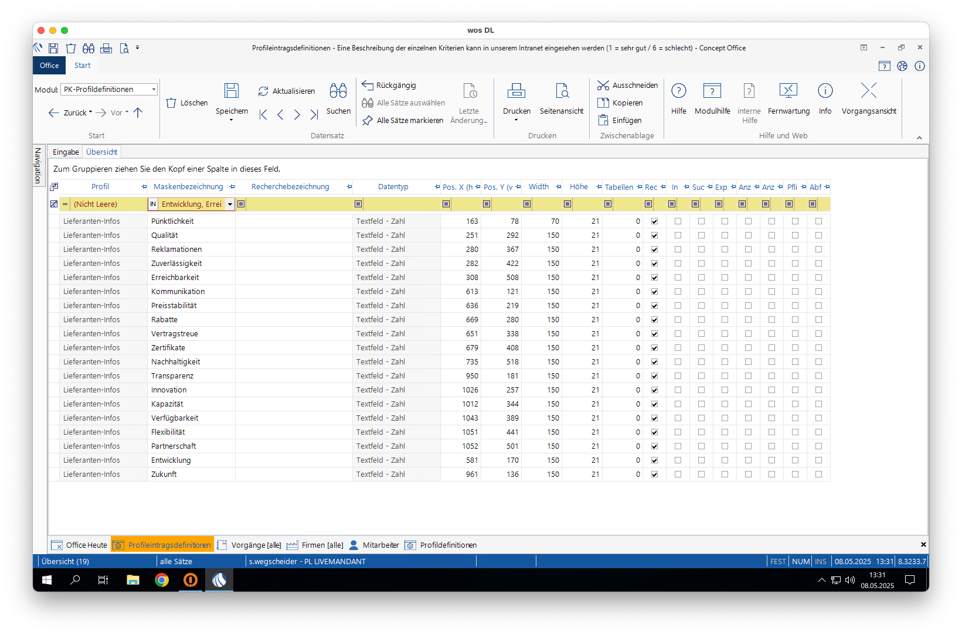
Task: Collapse the ribbon with the chevron
Action: (919, 138)
